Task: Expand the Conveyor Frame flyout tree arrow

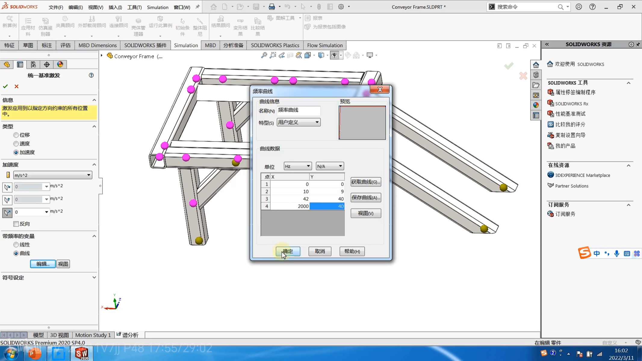Action: (102, 56)
